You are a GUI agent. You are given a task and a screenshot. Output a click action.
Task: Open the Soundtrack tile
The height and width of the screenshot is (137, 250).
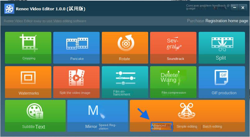click(x=173, y=48)
